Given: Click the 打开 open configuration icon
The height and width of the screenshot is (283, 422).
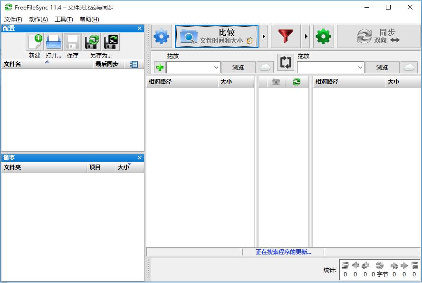Looking at the screenshot, I should click(x=54, y=42).
